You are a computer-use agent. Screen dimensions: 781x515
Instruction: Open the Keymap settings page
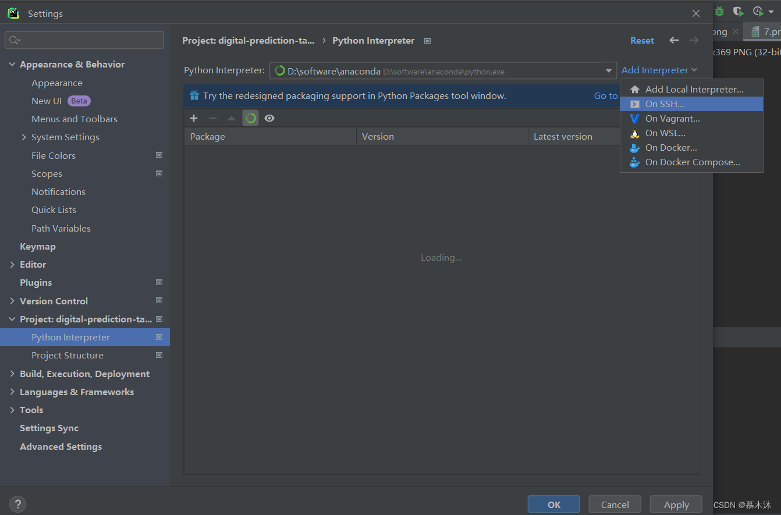pyautogui.click(x=38, y=247)
